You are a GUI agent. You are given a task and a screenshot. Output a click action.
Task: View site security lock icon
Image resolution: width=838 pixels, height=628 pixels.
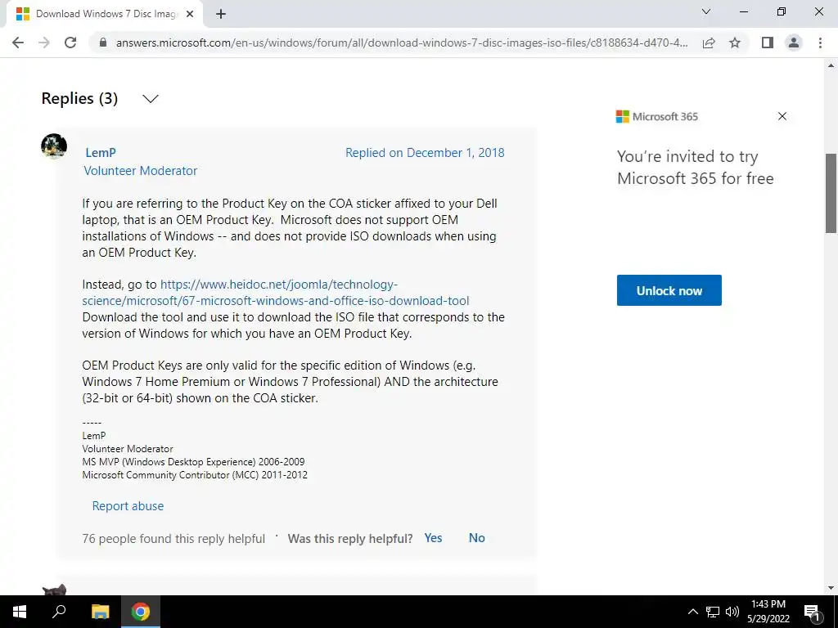[x=103, y=43]
